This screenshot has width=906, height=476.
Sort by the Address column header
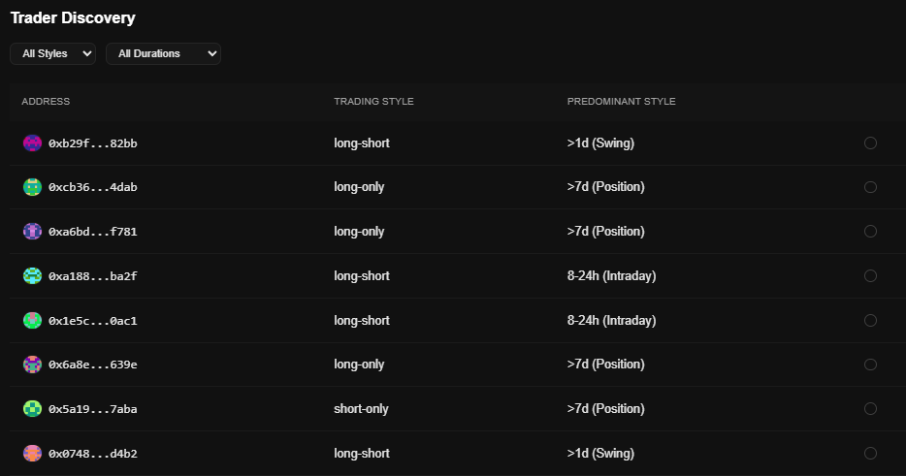(x=46, y=102)
